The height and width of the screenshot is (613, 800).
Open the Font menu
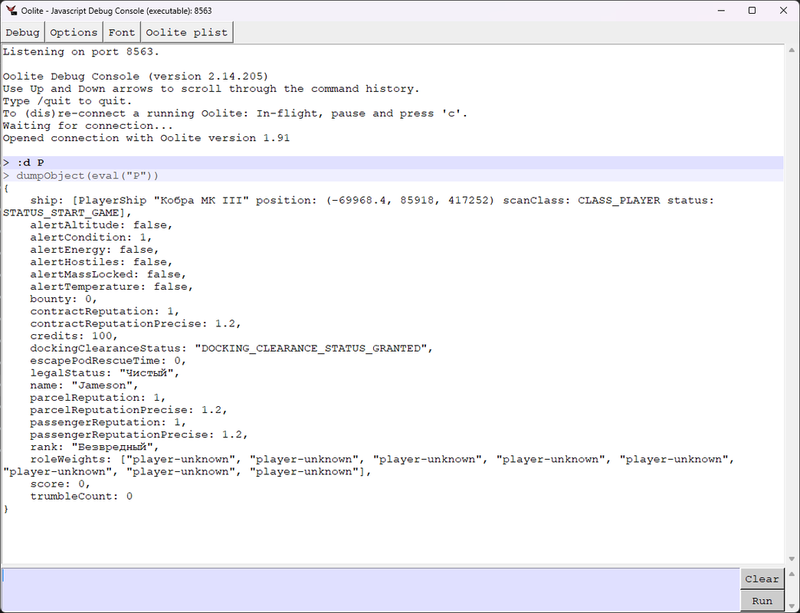click(121, 32)
